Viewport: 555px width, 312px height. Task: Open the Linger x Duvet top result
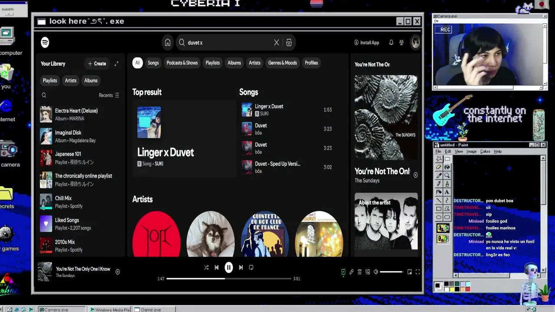click(x=184, y=138)
